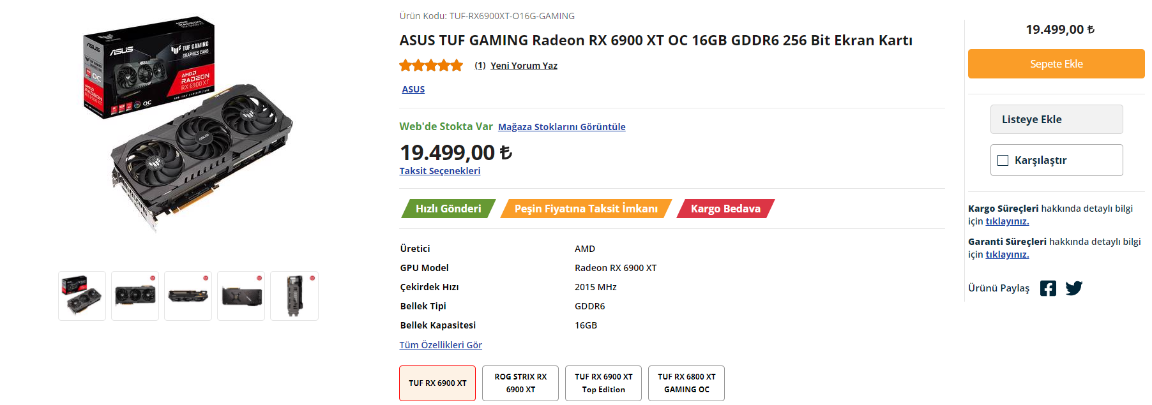Expand Tüm Özellikleri Gör specifications

[440, 344]
